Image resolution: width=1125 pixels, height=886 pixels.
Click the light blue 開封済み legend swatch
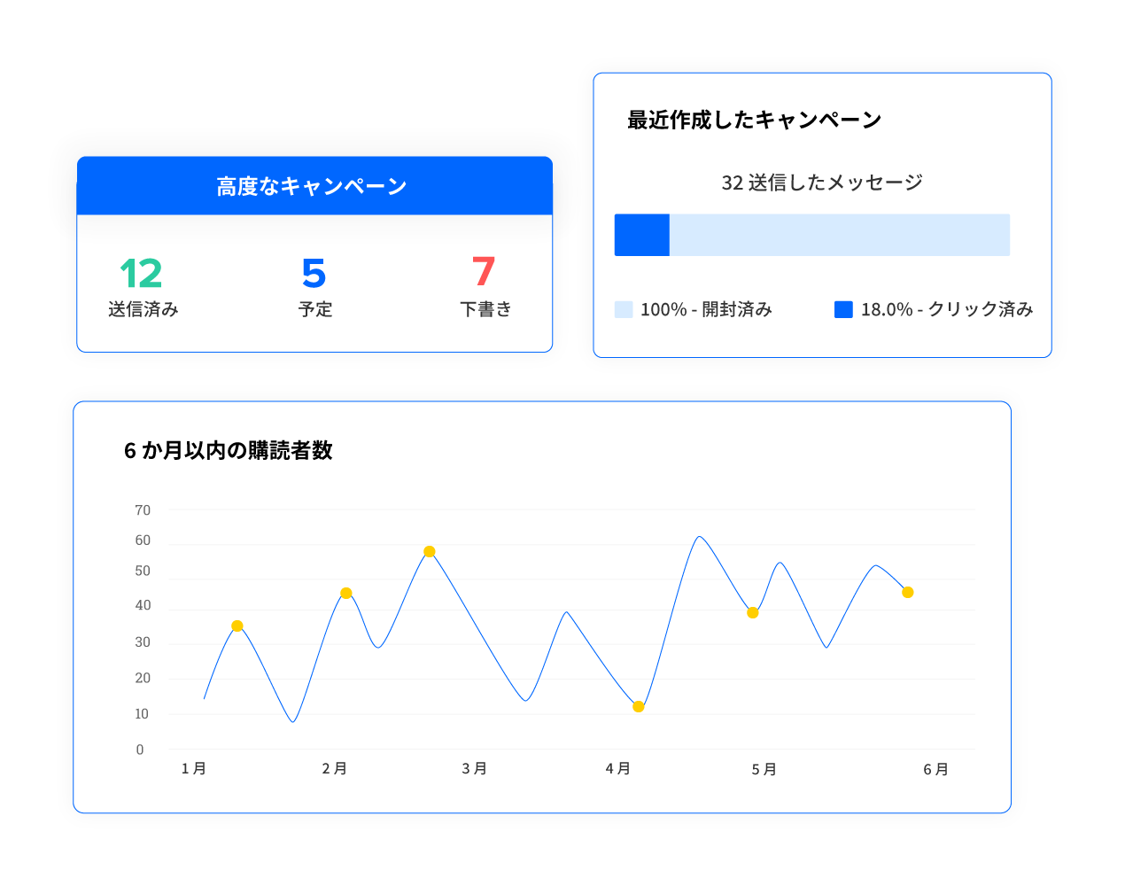pyautogui.click(x=624, y=309)
